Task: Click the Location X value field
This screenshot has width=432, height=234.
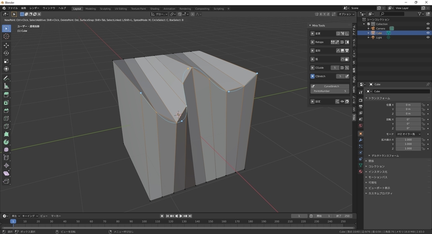Action: (x=408, y=105)
